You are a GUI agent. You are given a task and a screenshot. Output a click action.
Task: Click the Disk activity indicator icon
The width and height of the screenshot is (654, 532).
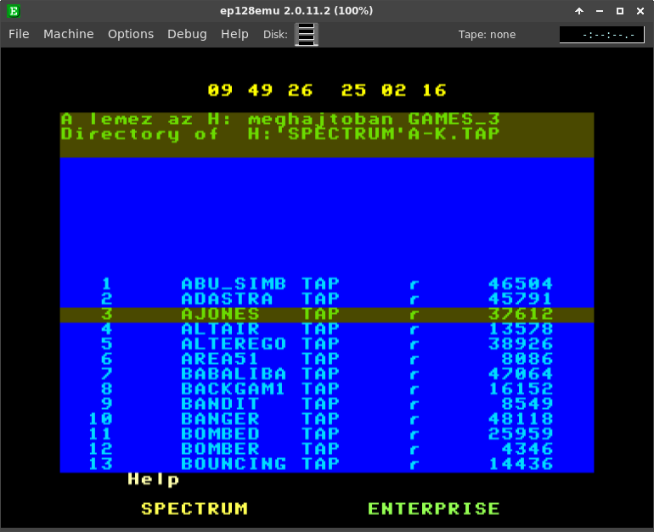(x=307, y=34)
